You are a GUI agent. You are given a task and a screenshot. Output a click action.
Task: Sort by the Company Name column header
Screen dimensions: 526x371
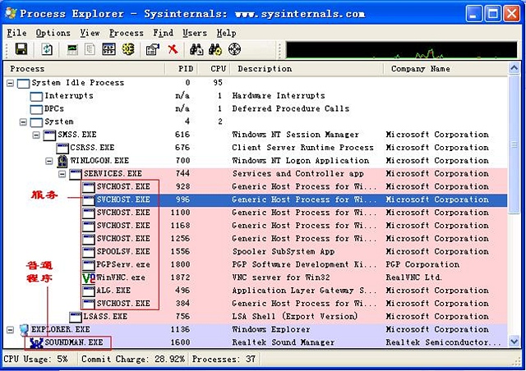[x=445, y=69]
